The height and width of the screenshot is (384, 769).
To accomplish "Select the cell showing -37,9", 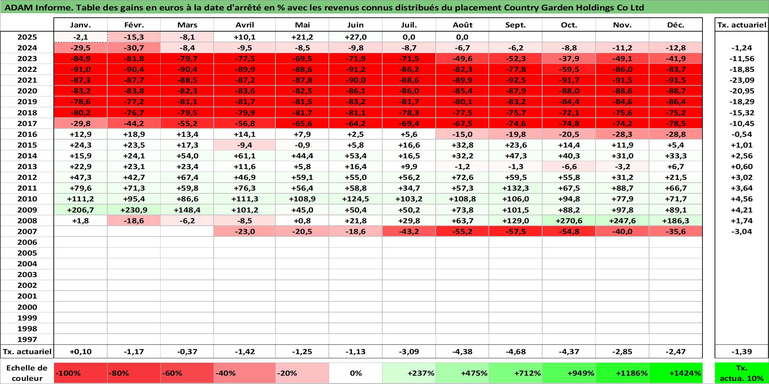I will coord(569,59).
